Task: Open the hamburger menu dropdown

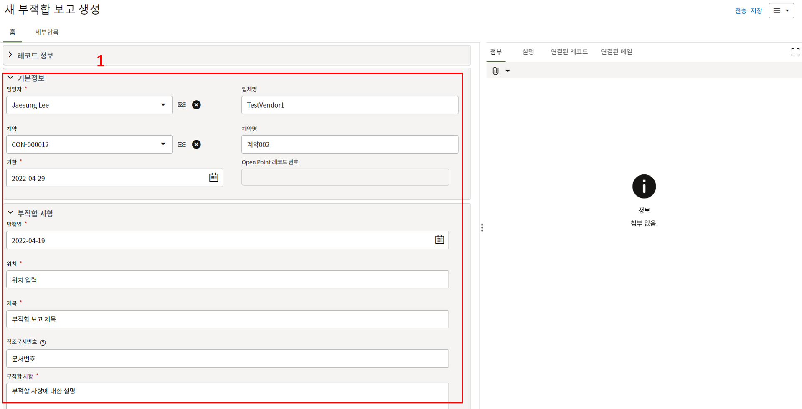Action: click(x=781, y=10)
